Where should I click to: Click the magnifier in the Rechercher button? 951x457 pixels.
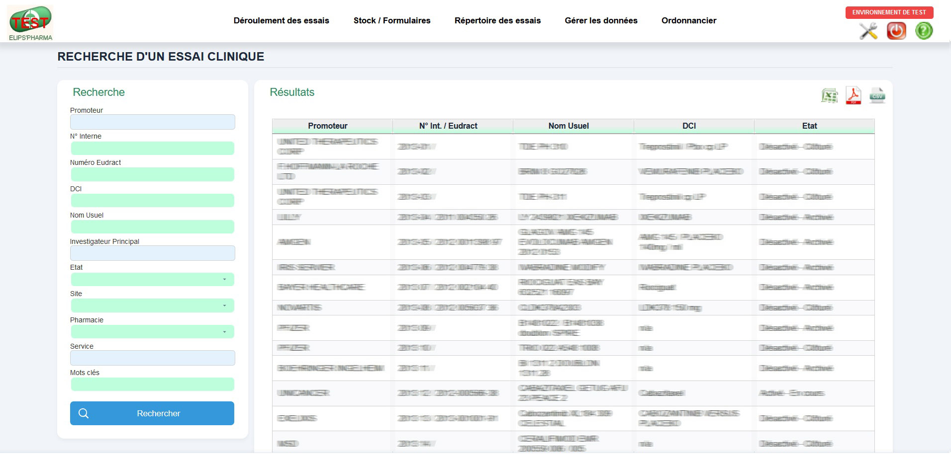pyautogui.click(x=85, y=413)
